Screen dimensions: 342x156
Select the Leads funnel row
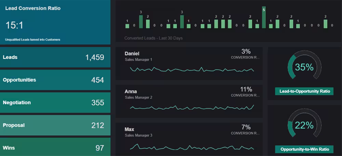pyautogui.click(x=55, y=57)
